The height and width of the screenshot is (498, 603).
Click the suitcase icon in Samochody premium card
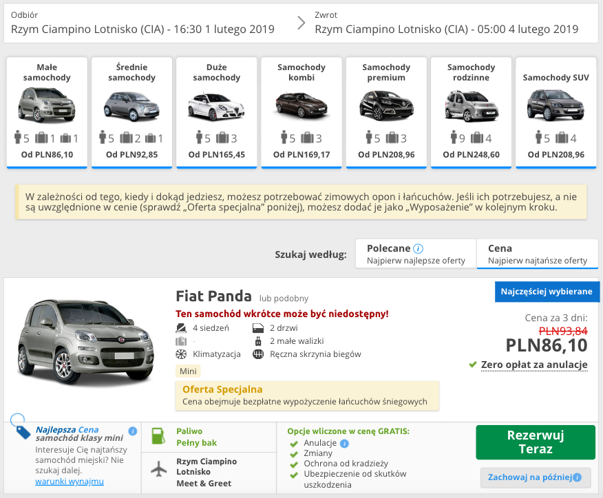point(392,138)
